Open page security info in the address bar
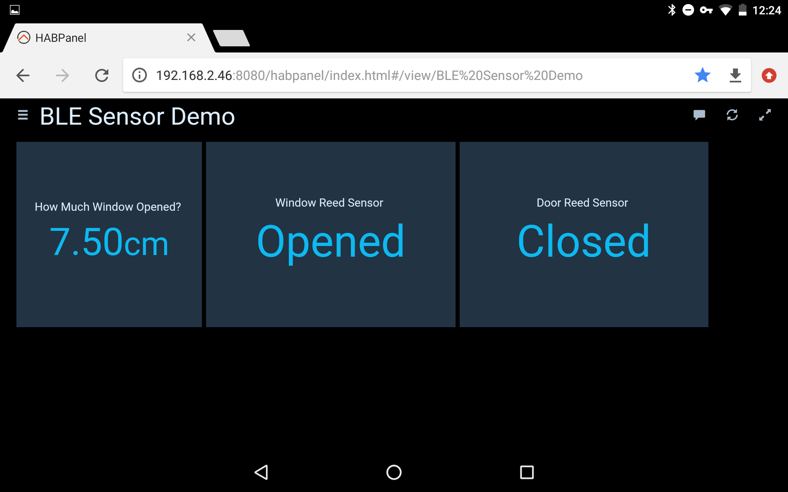 point(139,75)
